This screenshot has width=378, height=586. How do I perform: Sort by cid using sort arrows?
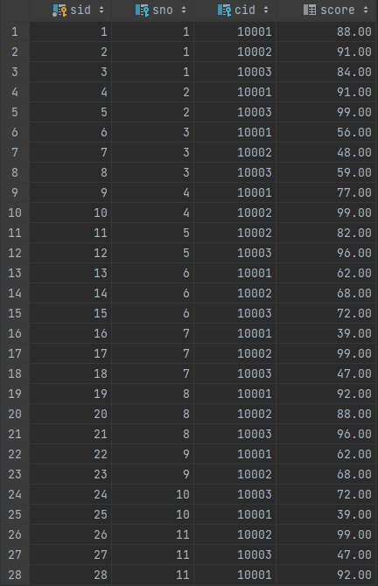(x=266, y=10)
